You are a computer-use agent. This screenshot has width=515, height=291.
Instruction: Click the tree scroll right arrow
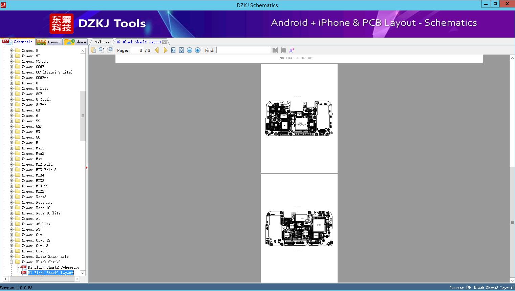(x=77, y=279)
